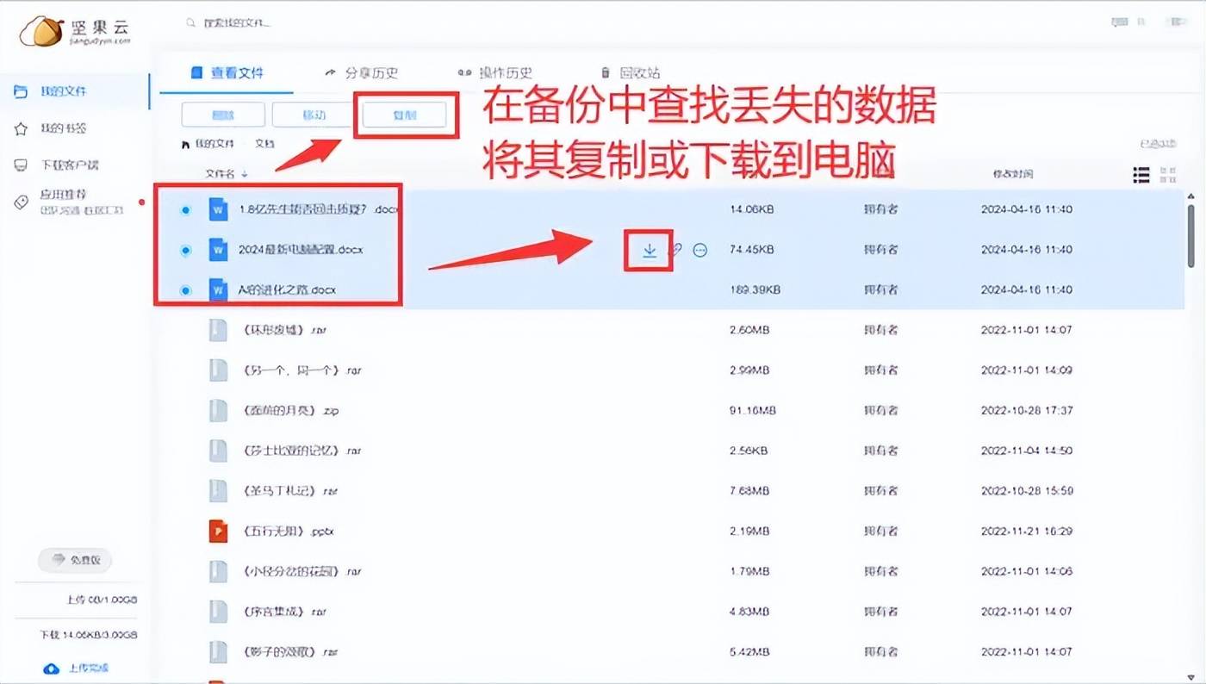The height and width of the screenshot is (684, 1206).
Task: Click 文档 breadcrumb link
Action: tap(264, 144)
